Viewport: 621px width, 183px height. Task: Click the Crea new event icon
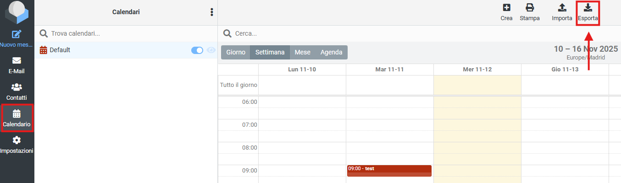click(x=506, y=8)
